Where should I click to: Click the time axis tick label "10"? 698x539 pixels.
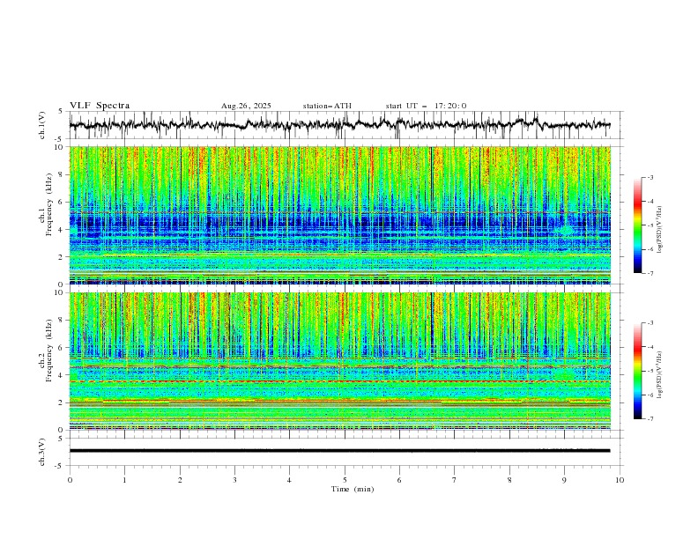(620, 480)
